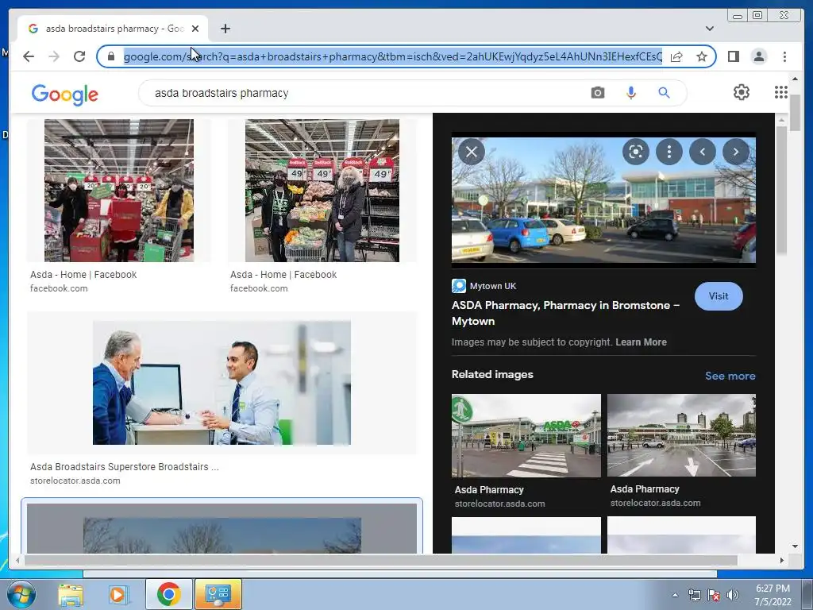This screenshot has width=813, height=610.
Task: Open ASDA Pharmacy in Bromstone title link
Action: tap(565, 313)
